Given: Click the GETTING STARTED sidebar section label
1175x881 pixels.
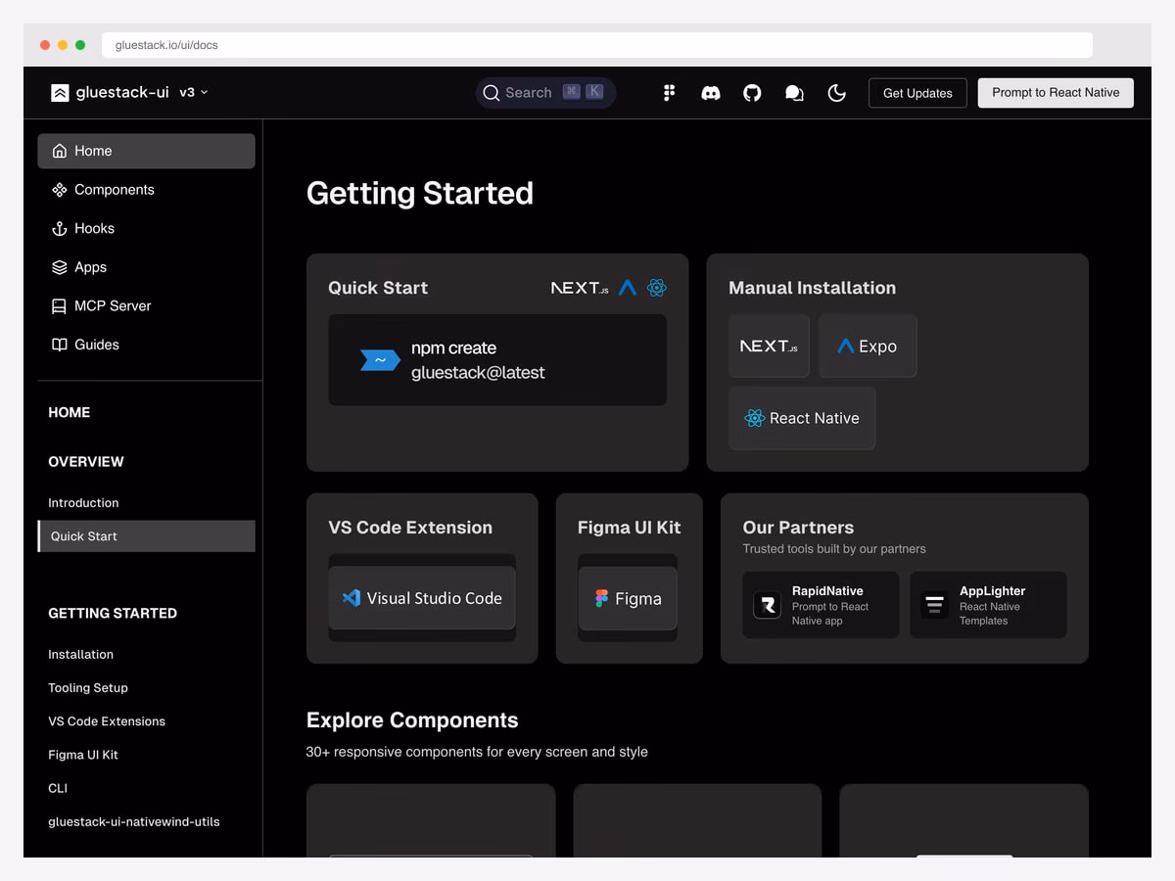Looking at the screenshot, I should [113, 614].
